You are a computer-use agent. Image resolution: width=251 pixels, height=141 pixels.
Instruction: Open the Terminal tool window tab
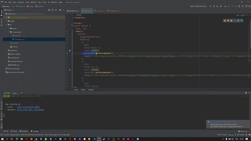pos(35,131)
